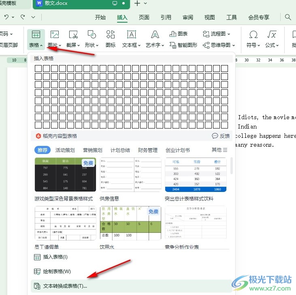This screenshot has height=295, width=296.
Task: Open the 其他 more categories menu
Action: (219, 150)
